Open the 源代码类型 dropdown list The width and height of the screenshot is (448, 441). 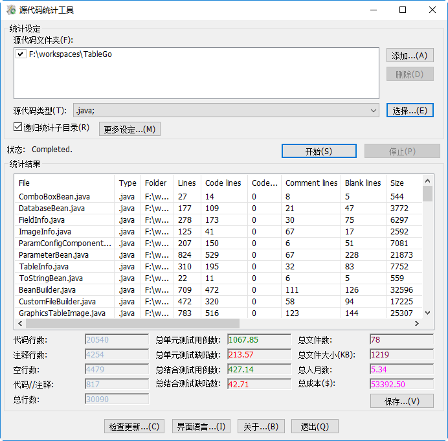point(373,110)
